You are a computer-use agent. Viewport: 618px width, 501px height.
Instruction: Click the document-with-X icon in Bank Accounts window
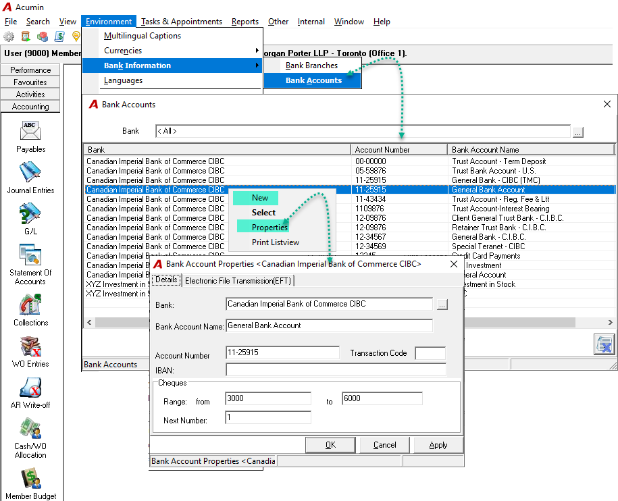pos(604,344)
